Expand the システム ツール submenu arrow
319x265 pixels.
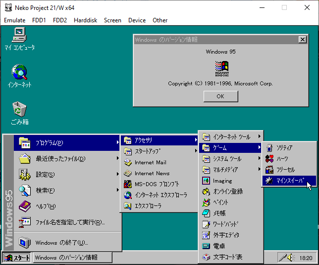pyautogui.click(x=260, y=158)
